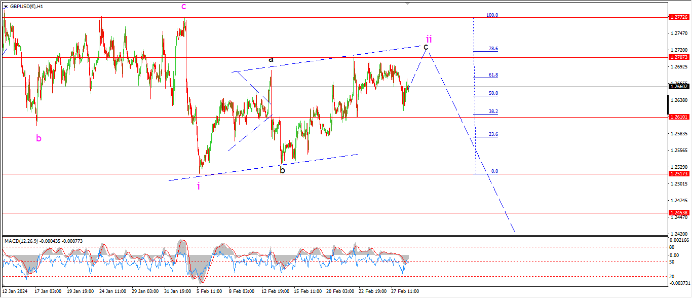Select the magenta wave i label
Image resolution: width=692 pixels, height=298 pixels.
199,186
